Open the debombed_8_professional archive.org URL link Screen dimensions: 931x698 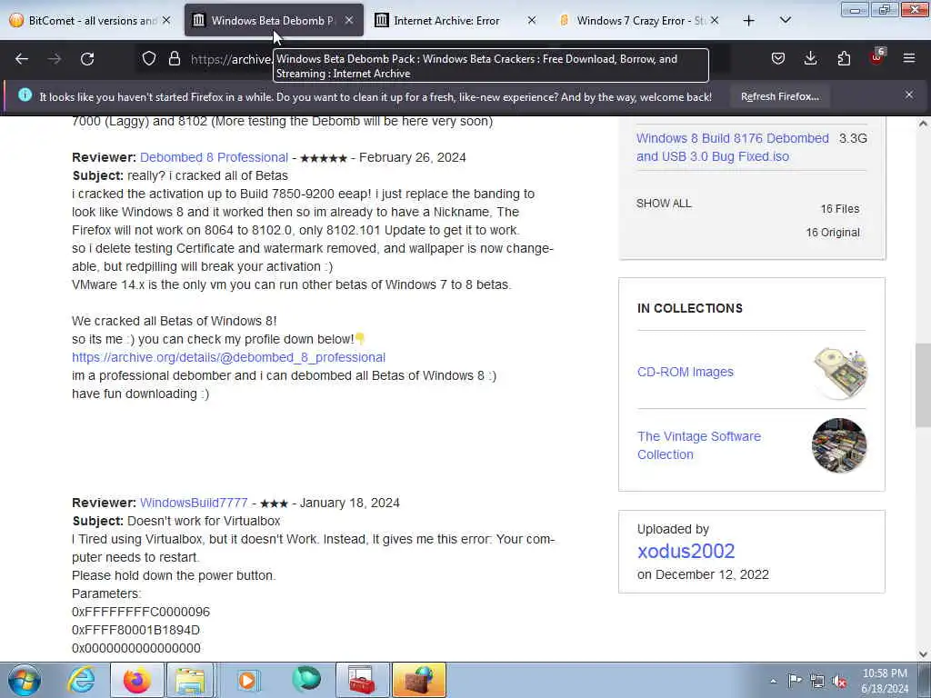[228, 357]
